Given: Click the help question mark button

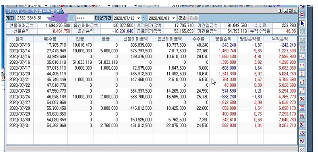Looking at the screenshot, I should [281, 11].
